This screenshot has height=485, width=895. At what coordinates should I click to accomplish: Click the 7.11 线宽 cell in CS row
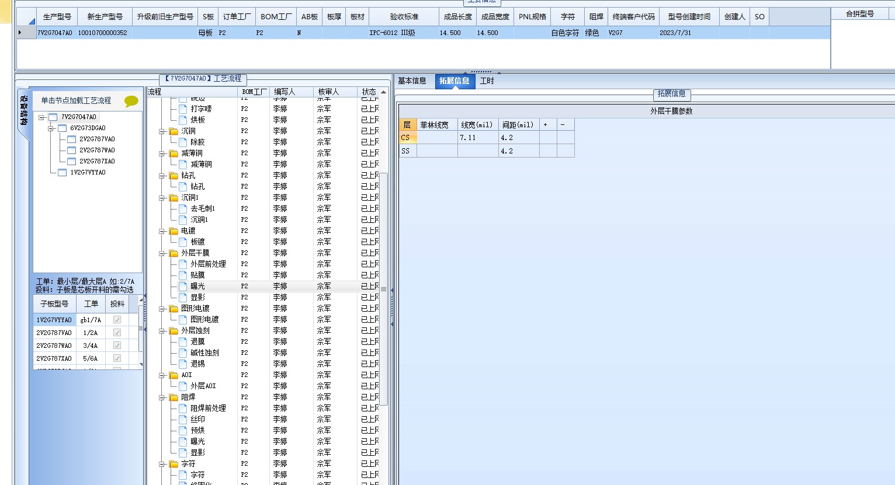click(478, 138)
